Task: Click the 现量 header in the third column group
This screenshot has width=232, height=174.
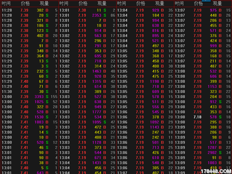Action: click(160, 3)
